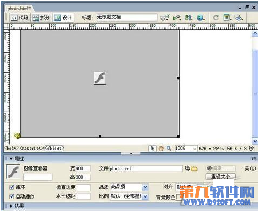The width and height of the screenshot is (258, 211).
Task: Click the Visual aids eye icon
Action: (239, 18)
